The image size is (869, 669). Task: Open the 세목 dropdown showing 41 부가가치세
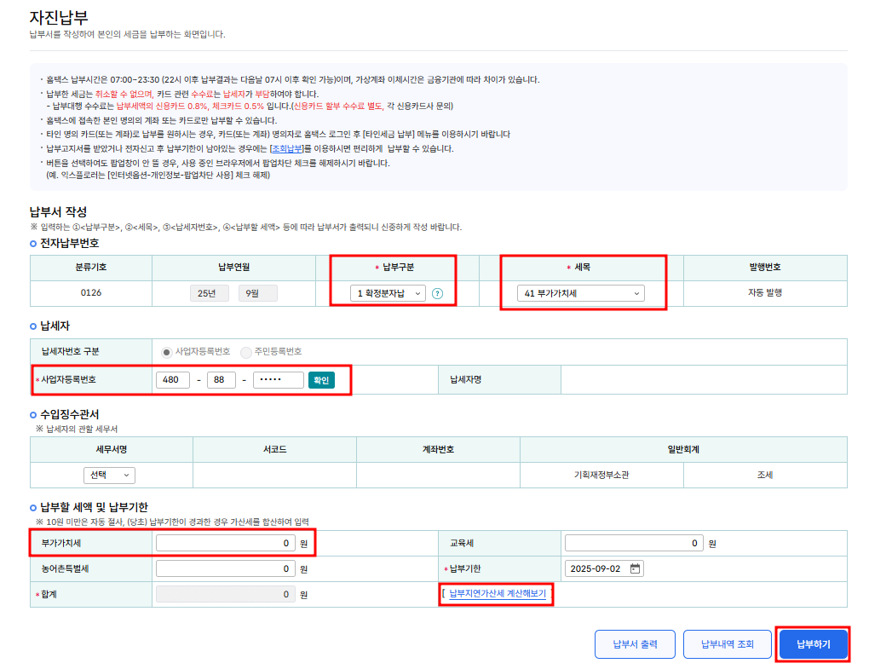coord(580,293)
